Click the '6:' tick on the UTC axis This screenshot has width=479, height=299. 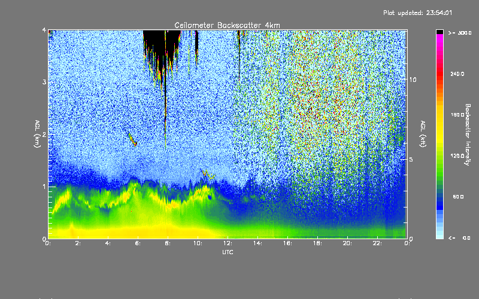(138, 243)
